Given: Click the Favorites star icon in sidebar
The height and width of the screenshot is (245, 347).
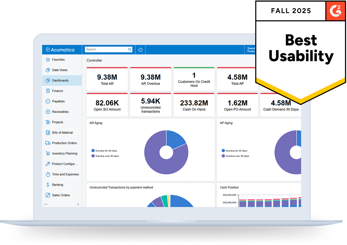Looking at the screenshot, I should coord(48,60).
